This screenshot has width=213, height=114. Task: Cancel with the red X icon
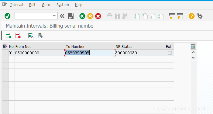point(98,16)
